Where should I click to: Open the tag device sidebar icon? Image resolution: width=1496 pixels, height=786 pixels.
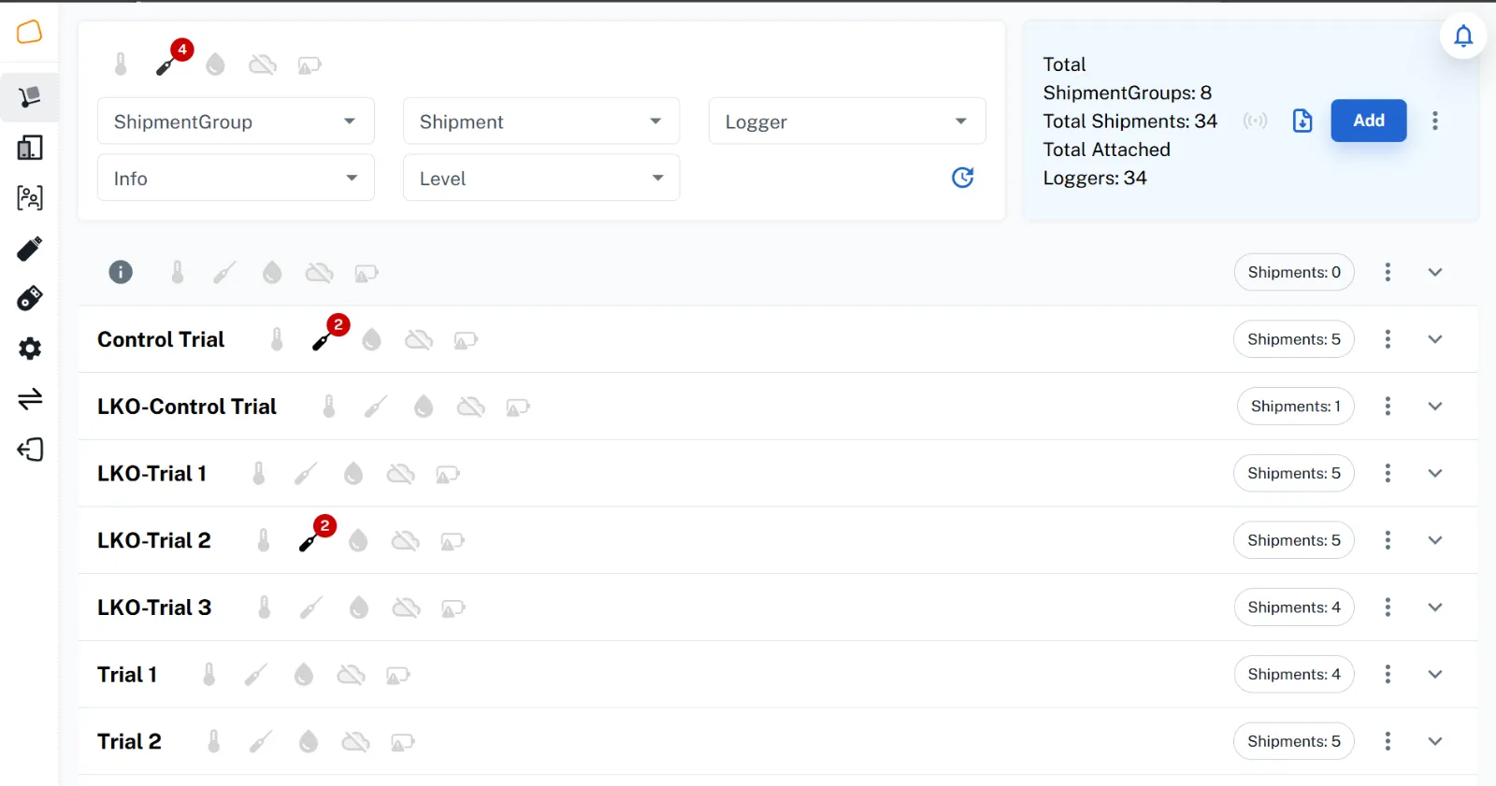[30, 298]
